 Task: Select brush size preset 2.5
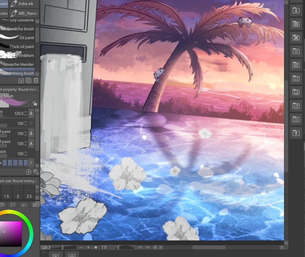coord(29,192)
